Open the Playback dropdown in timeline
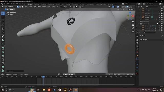The width and height of the screenshot is (164, 92). [9, 74]
